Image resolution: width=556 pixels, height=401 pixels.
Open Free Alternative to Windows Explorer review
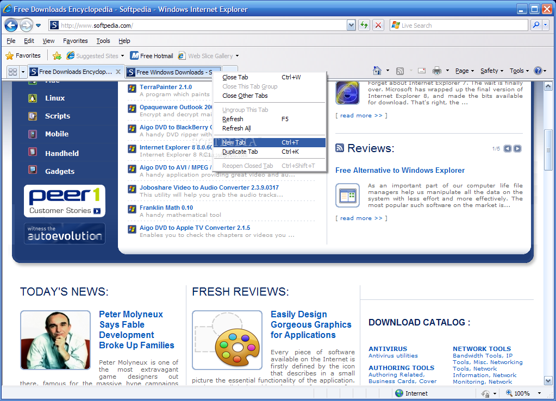(400, 171)
